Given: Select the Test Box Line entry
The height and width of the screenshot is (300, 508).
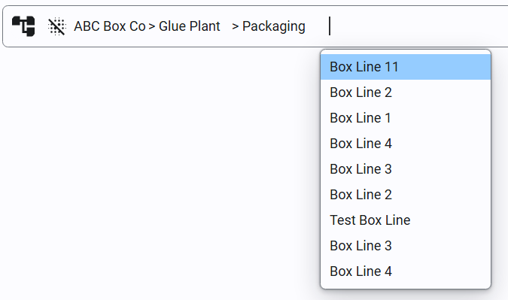Looking at the screenshot, I should pos(406,220).
